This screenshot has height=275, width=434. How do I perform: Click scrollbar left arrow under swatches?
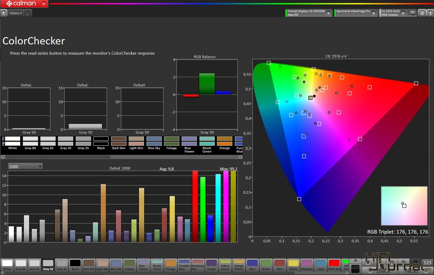tap(3, 157)
